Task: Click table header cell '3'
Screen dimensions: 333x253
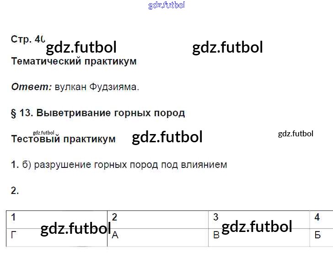Action: tap(216, 218)
